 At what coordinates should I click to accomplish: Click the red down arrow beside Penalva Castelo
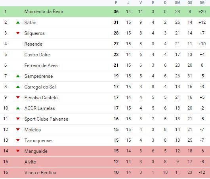[18, 97]
